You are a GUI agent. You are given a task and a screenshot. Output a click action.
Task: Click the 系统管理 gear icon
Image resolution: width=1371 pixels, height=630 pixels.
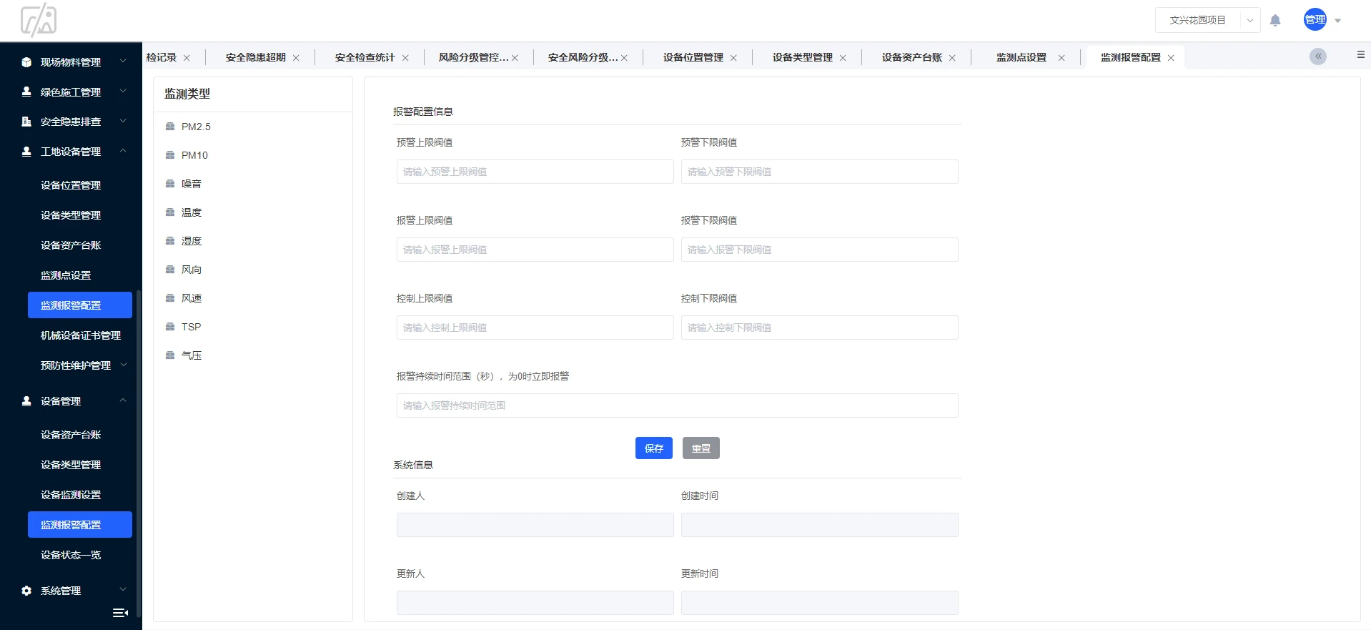[26, 591]
